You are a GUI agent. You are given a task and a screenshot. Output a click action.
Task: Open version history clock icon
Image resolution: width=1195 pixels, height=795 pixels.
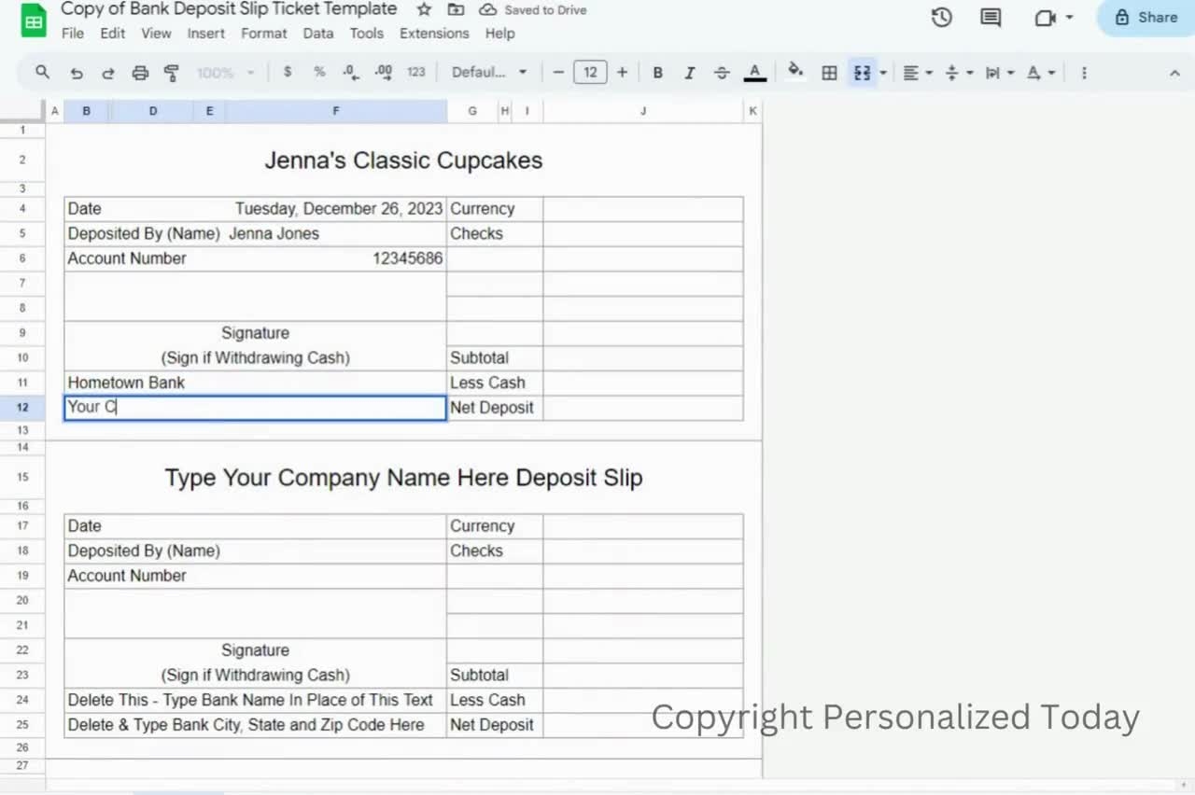pos(941,18)
